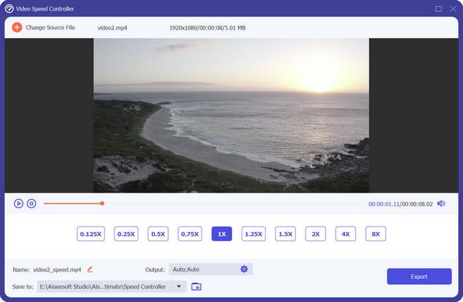Select the 0.75X speed option
This screenshot has height=302, width=463.
[x=190, y=234]
